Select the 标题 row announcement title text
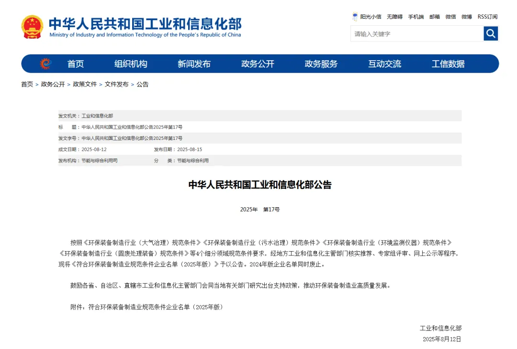The width and height of the screenshot is (517, 349). point(132,127)
